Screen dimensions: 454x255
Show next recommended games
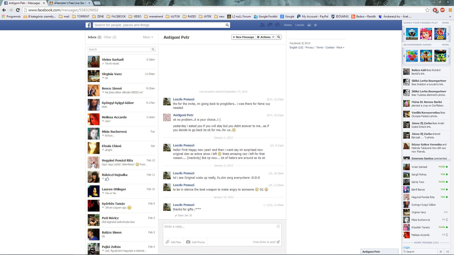(x=448, y=56)
